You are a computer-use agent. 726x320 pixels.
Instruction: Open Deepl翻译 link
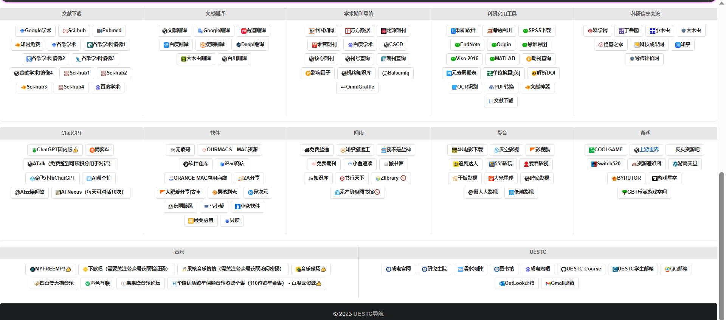pos(250,45)
